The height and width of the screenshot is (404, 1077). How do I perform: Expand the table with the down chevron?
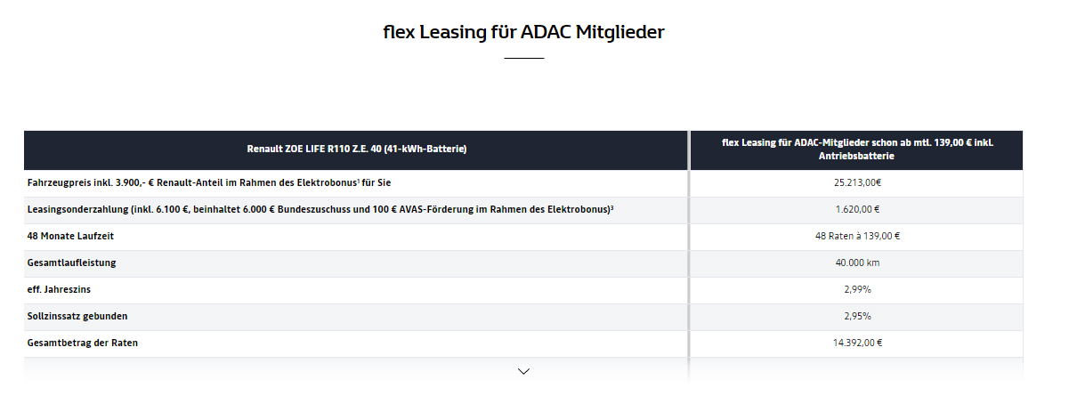[523, 371]
